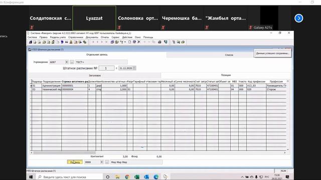Image resolution: width=321 pixels, height=180 pixels.
Task: Expand the 9999 combo box arrow
Action: tap(101, 162)
